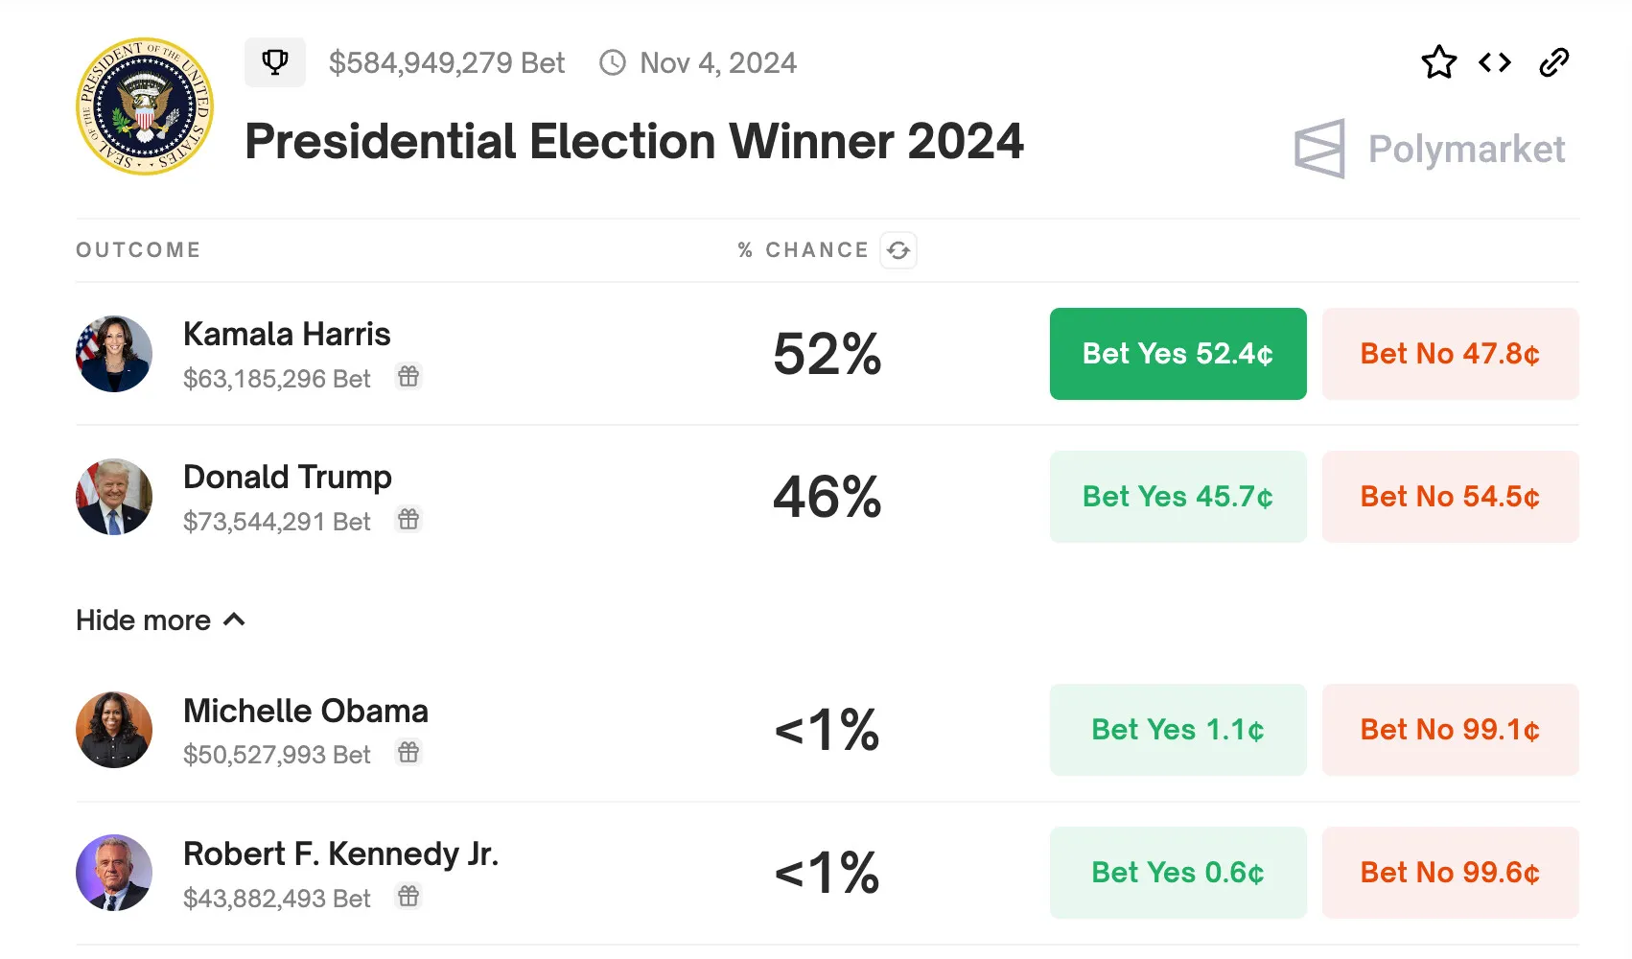Click the trophy icon
This screenshot has width=1632, height=959.
[x=275, y=62]
